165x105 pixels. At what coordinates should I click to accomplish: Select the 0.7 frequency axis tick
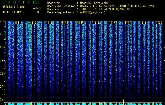point(2,87)
